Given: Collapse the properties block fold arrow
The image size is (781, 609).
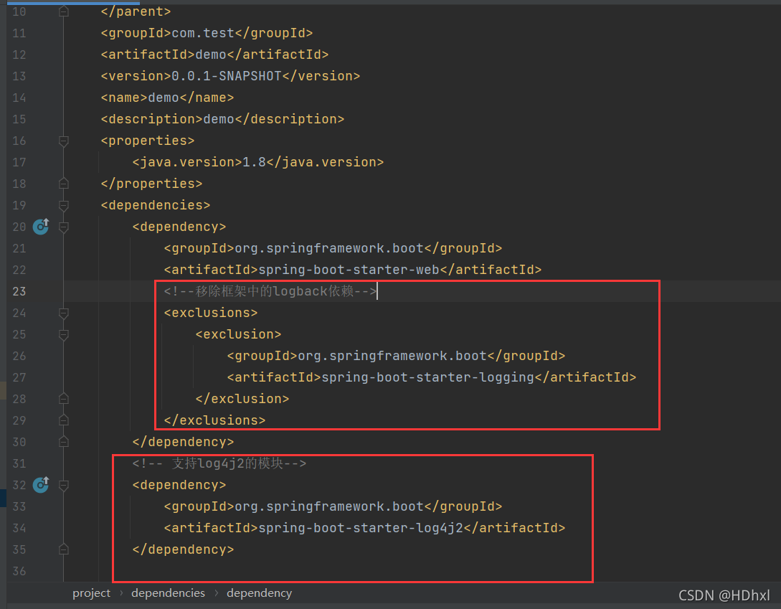Looking at the screenshot, I should coord(63,141).
